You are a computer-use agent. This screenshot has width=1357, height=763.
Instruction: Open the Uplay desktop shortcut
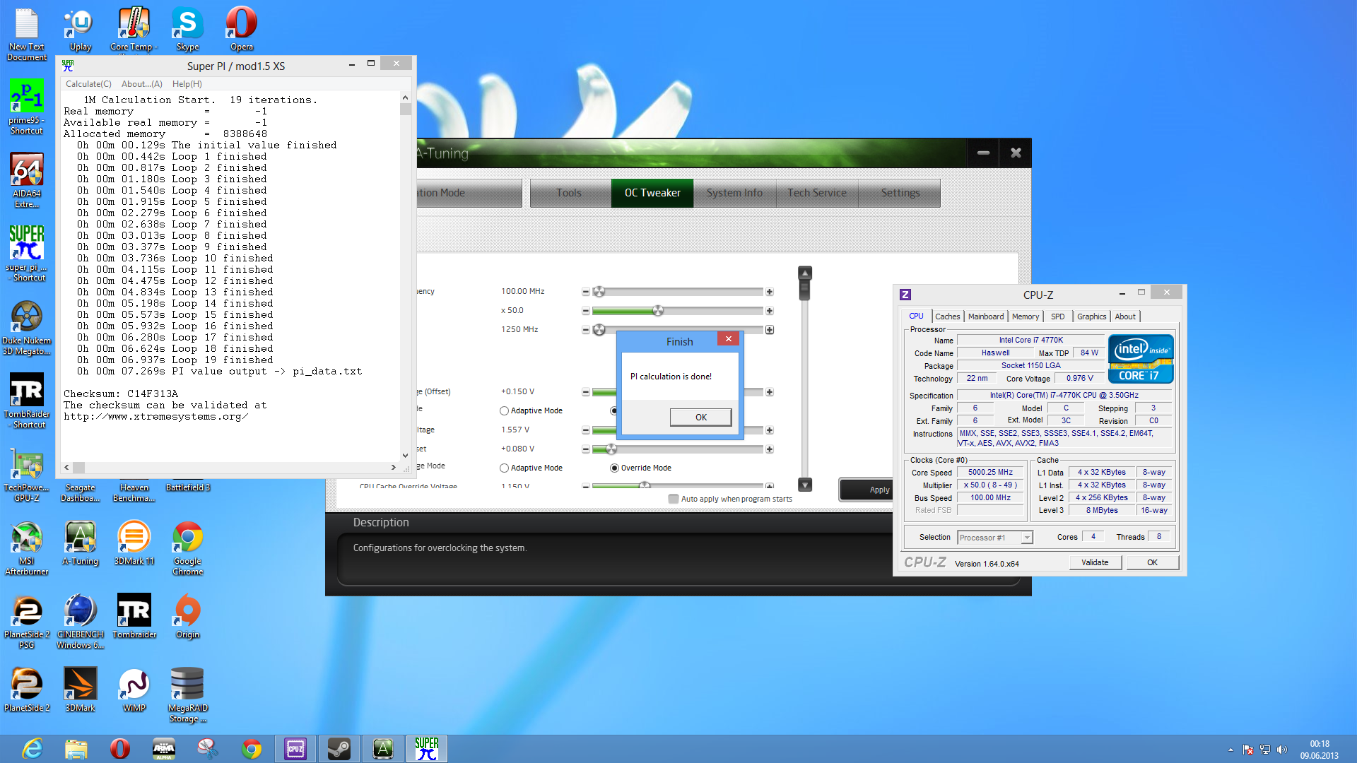click(80, 30)
